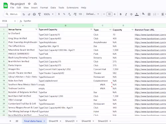Click the font size field 10

pyautogui.click(x=109, y=14)
